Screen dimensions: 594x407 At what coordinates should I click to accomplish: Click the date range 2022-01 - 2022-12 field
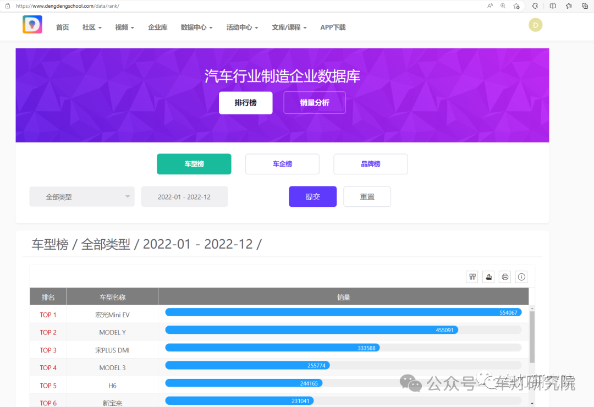click(x=184, y=197)
